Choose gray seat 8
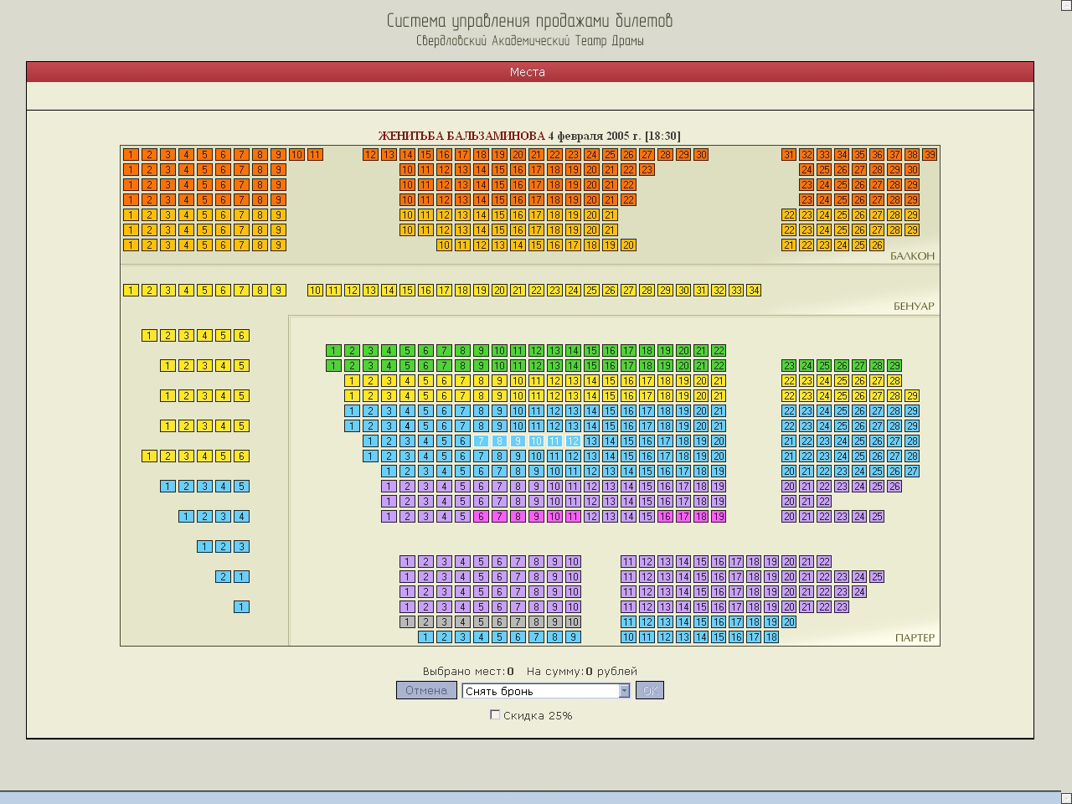The height and width of the screenshot is (804, 1072). pyautogui.click(x=536, y=622)
